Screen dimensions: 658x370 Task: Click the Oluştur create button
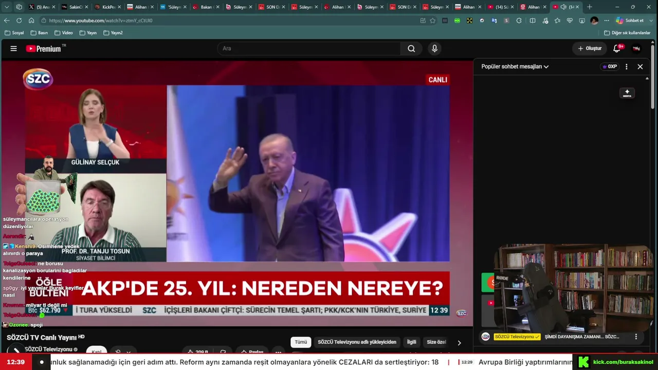click(x=590, y=48)
